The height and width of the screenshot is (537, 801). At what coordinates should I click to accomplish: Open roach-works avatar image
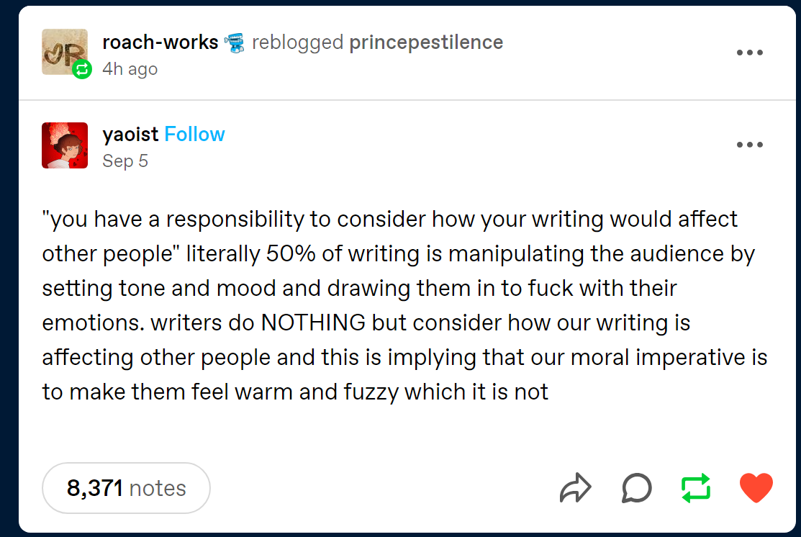coord(63,50)
